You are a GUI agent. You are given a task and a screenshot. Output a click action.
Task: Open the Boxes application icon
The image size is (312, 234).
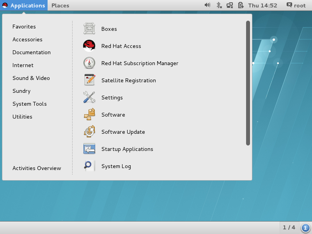pos(89,28)
